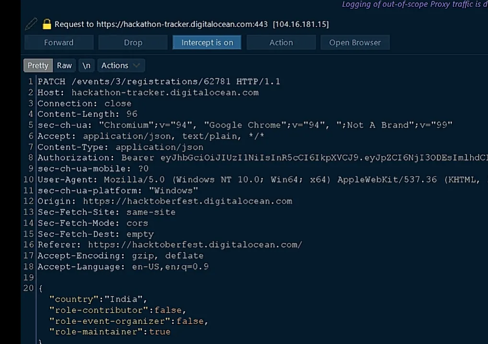This screenshot has height=344, width=488.
Task: Click the Host header line
Action: point(148,93)
